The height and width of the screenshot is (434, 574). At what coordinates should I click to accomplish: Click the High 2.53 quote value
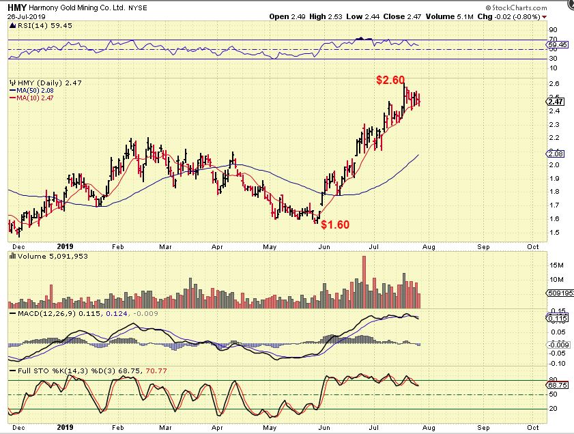[326, 17]
